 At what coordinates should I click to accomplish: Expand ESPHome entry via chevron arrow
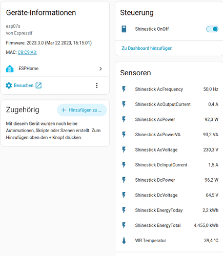[x=100, y=69]
